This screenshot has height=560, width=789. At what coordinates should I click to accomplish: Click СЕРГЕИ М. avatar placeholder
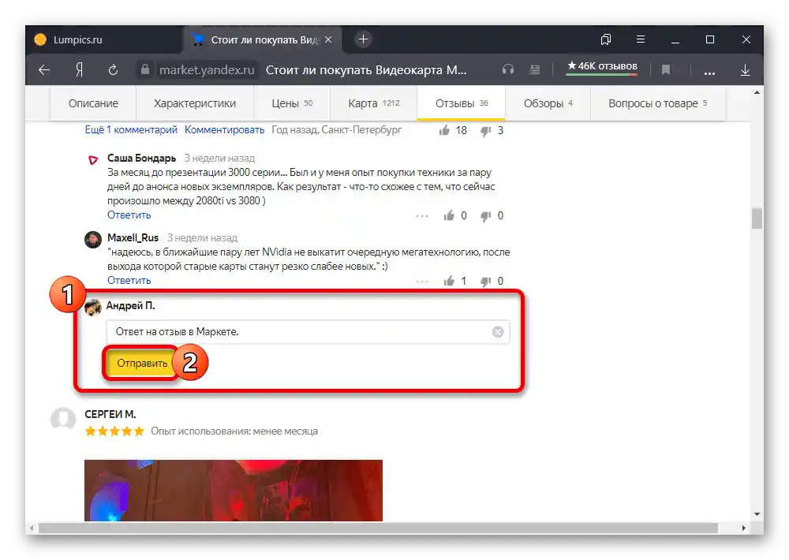[63, 419]
